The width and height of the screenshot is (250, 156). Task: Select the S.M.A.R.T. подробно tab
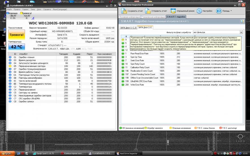(x=176, y=17)
